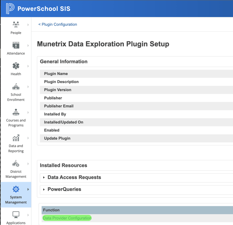The width and height of the screenshot is (233, 225).
Task: Click the System Management gear icon
Action: [x=16, y=189]
